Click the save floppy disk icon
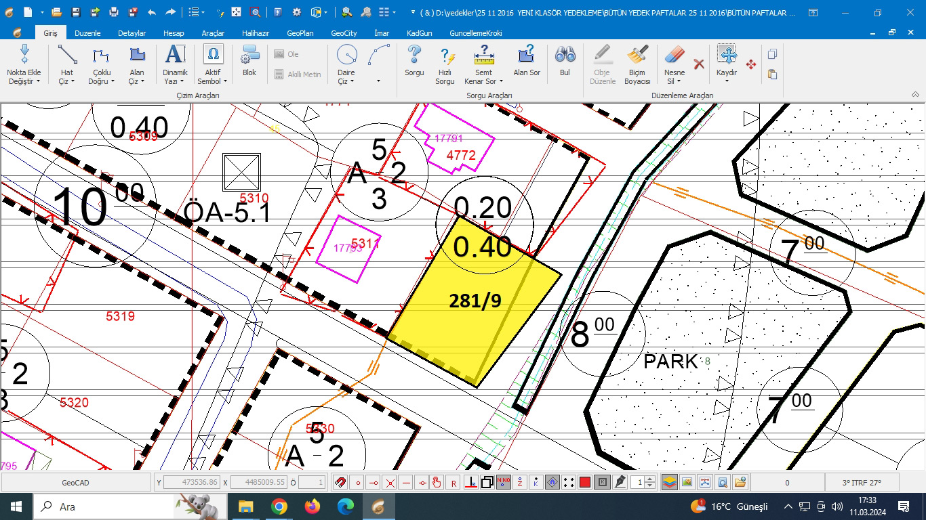 point(76,12)
